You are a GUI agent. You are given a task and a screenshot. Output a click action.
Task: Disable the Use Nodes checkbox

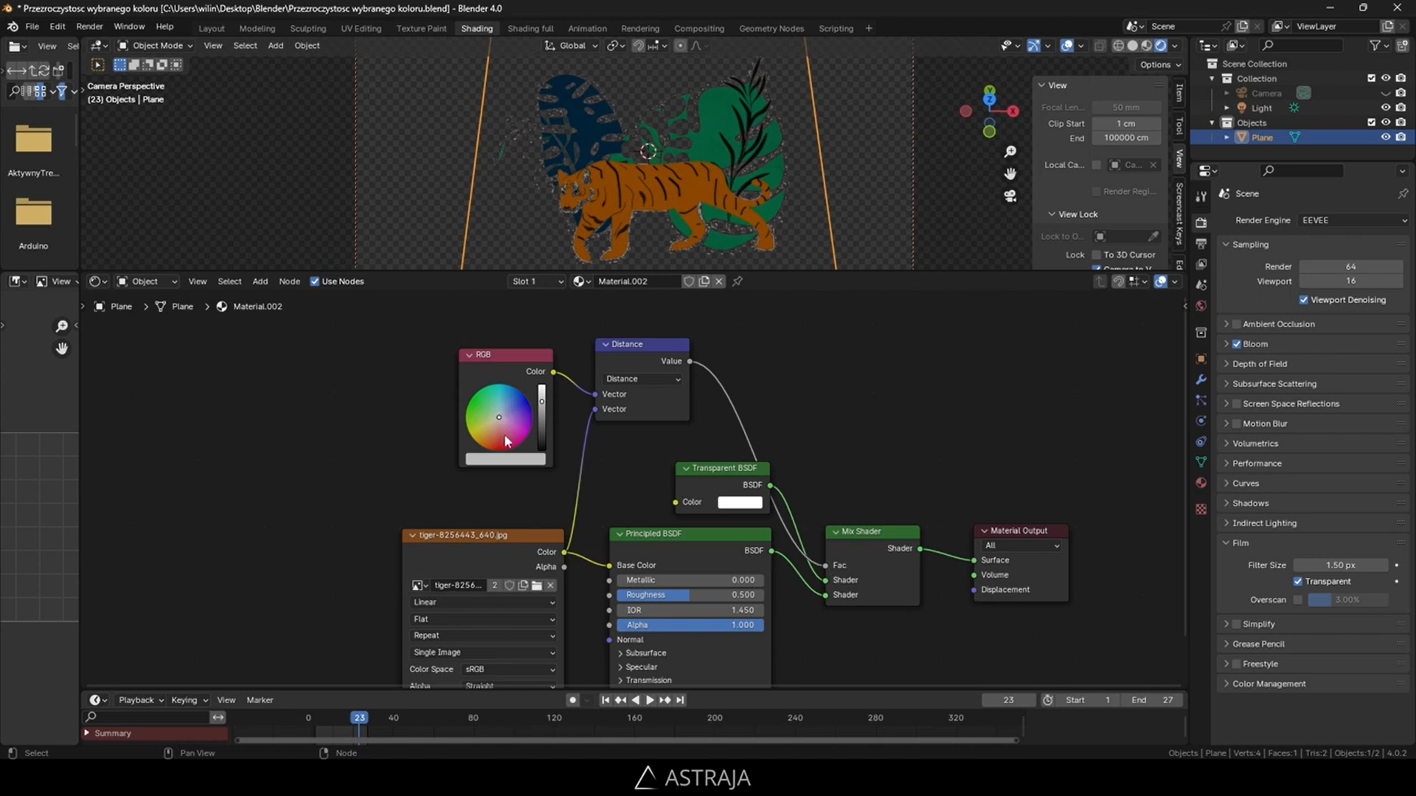pyautogui.click(x=315, y=282)
